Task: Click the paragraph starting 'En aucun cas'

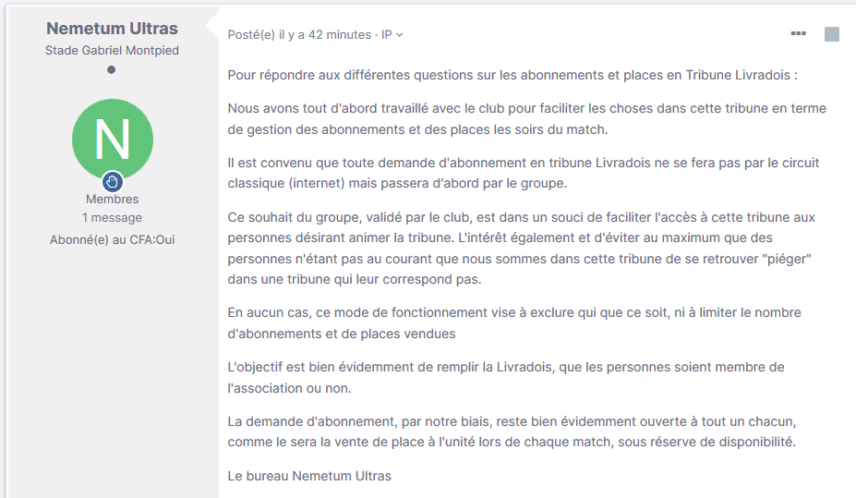Action: tap(514, 322)
